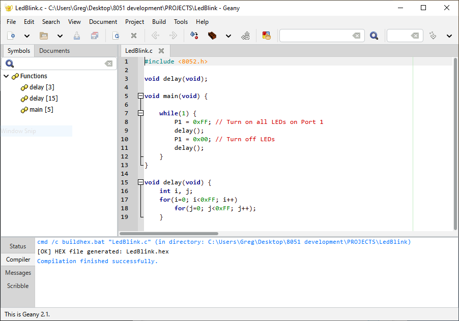Open the color chooser toolbar icon
The image size is (459, 321).
266,36
